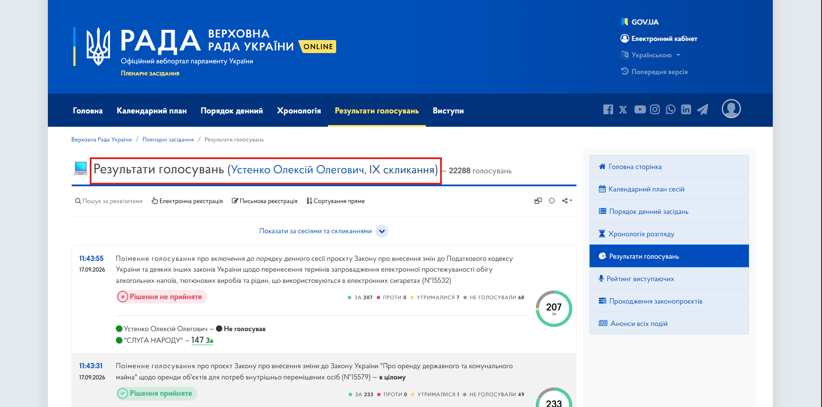Viewport: 822px width, 407px height.
Task: Open the YouTube social icon
Action: click(640, 110)
